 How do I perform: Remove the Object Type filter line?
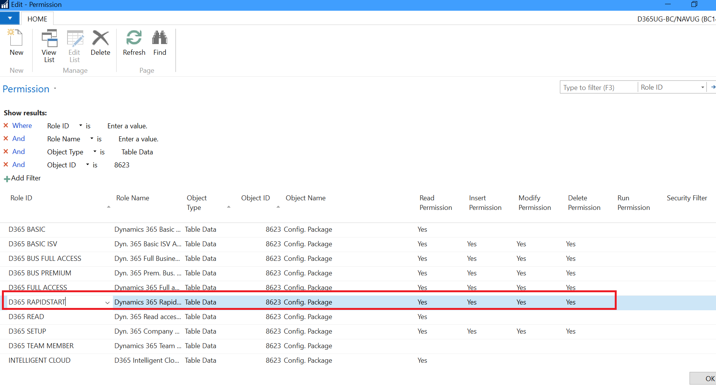click(6, 152)
